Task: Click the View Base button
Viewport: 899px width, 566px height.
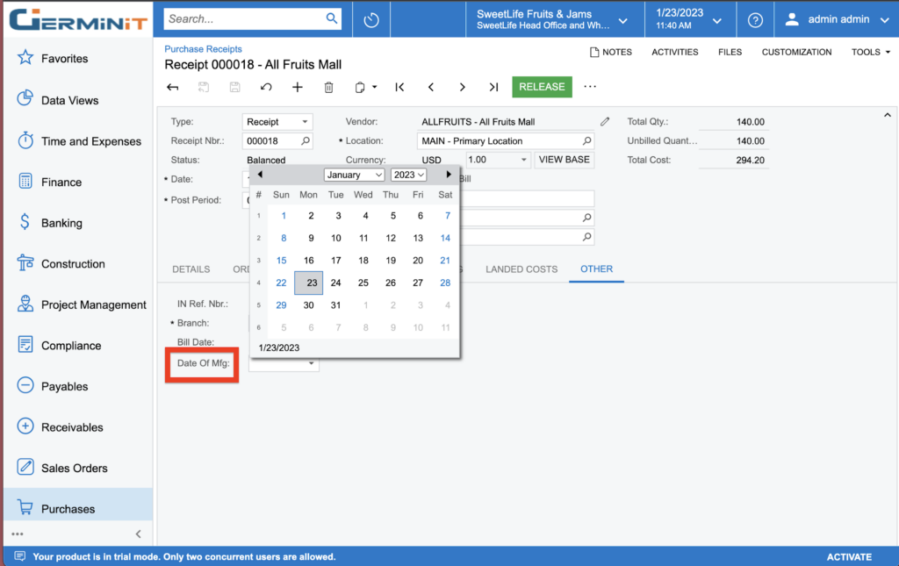Action: tap(564, 160)
